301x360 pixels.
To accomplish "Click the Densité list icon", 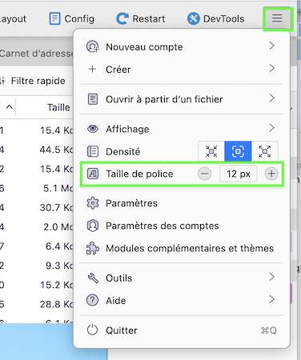I will (93, 151).
